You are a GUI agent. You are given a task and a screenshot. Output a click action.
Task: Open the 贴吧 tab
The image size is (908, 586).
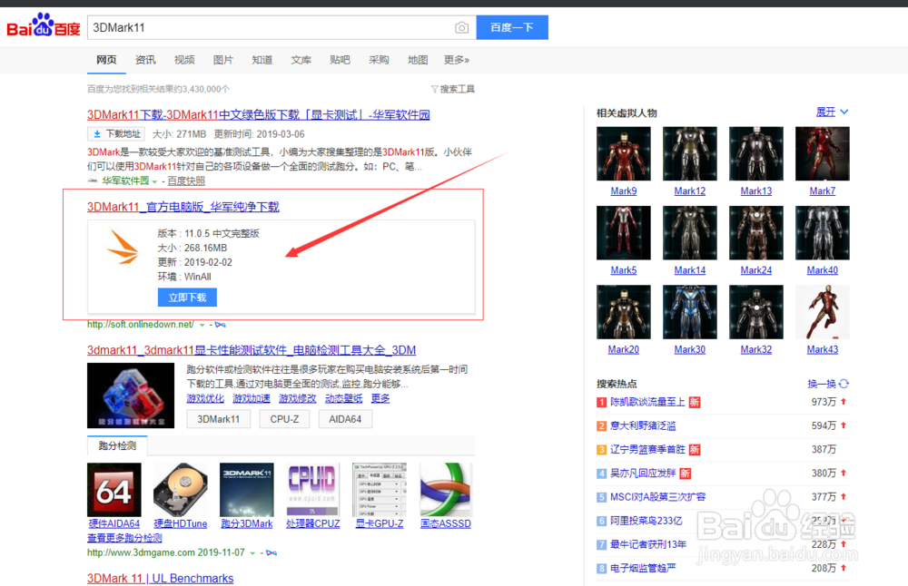click(x=340, y=60)
